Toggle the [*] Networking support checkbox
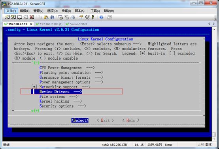The width and height of the screenshot is (219, 149). click(x=34, y=87)
